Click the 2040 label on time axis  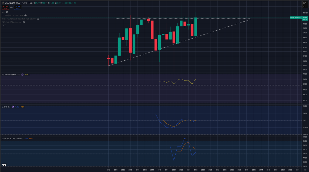(x=246, y=170)
